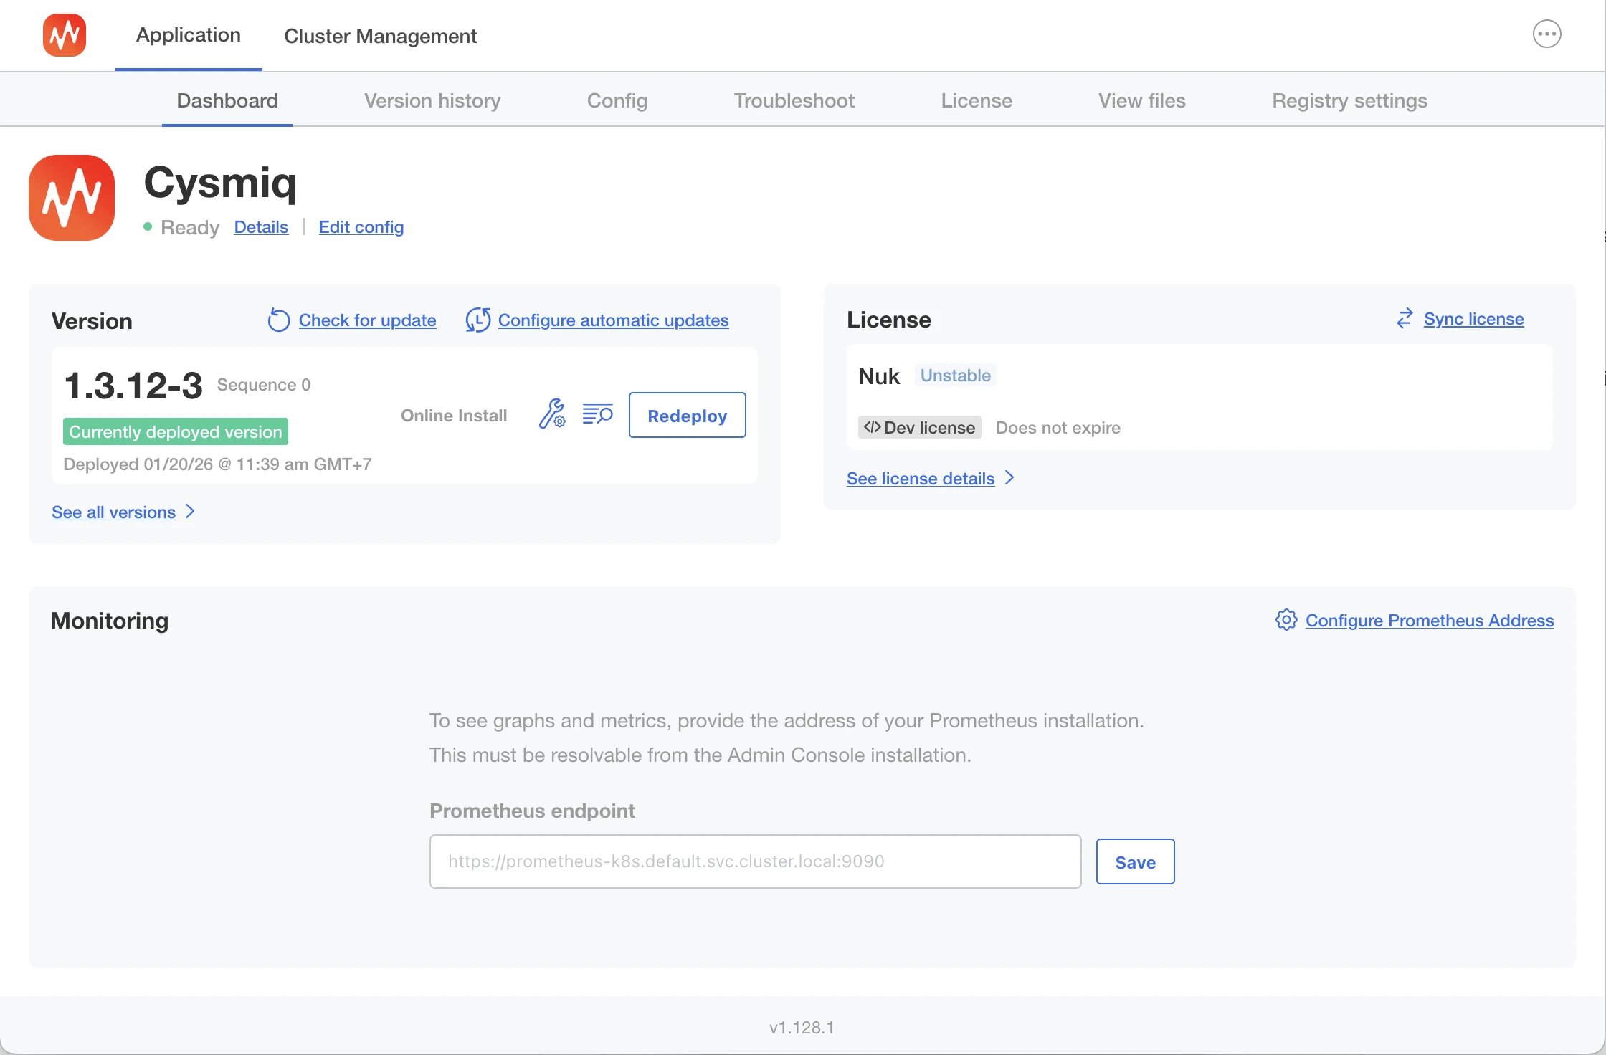This screenshot has height=1055, width=1606.
Task: Click the Sync license link
Action: tap(1473, 319)
